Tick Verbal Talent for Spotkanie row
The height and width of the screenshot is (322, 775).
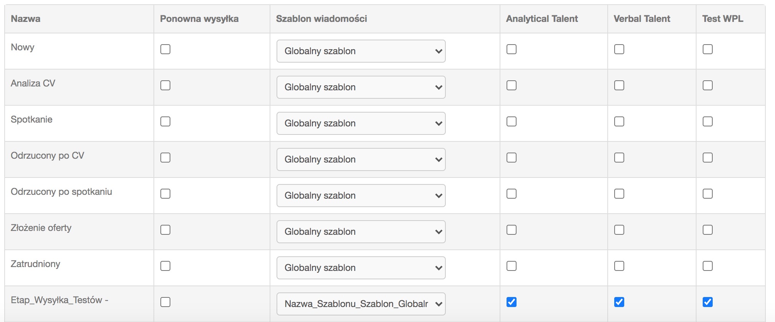[619, 121]
